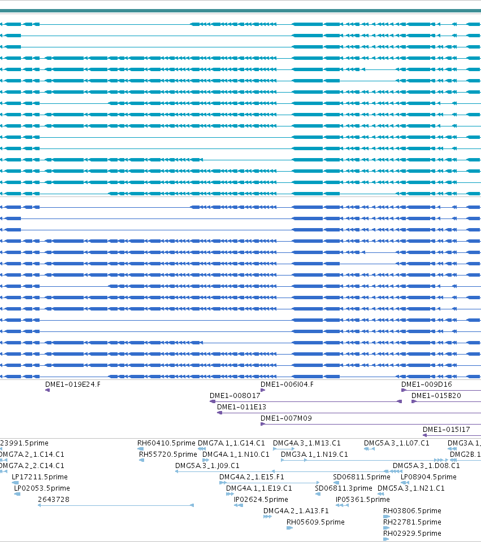The height and width of the screenshot is (542, 481).
Task: Click LP08904.5prime label
Action: click(x=428, y=477)
